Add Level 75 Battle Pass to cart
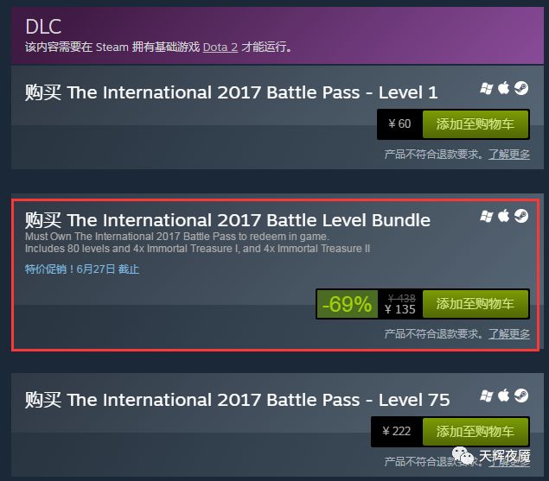Image resolution: width=549 pixels, height=481 pixels. (476, 432)
